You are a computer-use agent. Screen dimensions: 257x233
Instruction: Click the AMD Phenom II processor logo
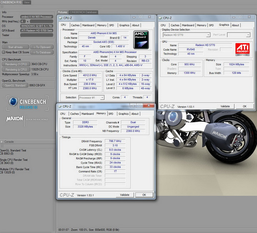pyautogui.click(x=141, y=40)
